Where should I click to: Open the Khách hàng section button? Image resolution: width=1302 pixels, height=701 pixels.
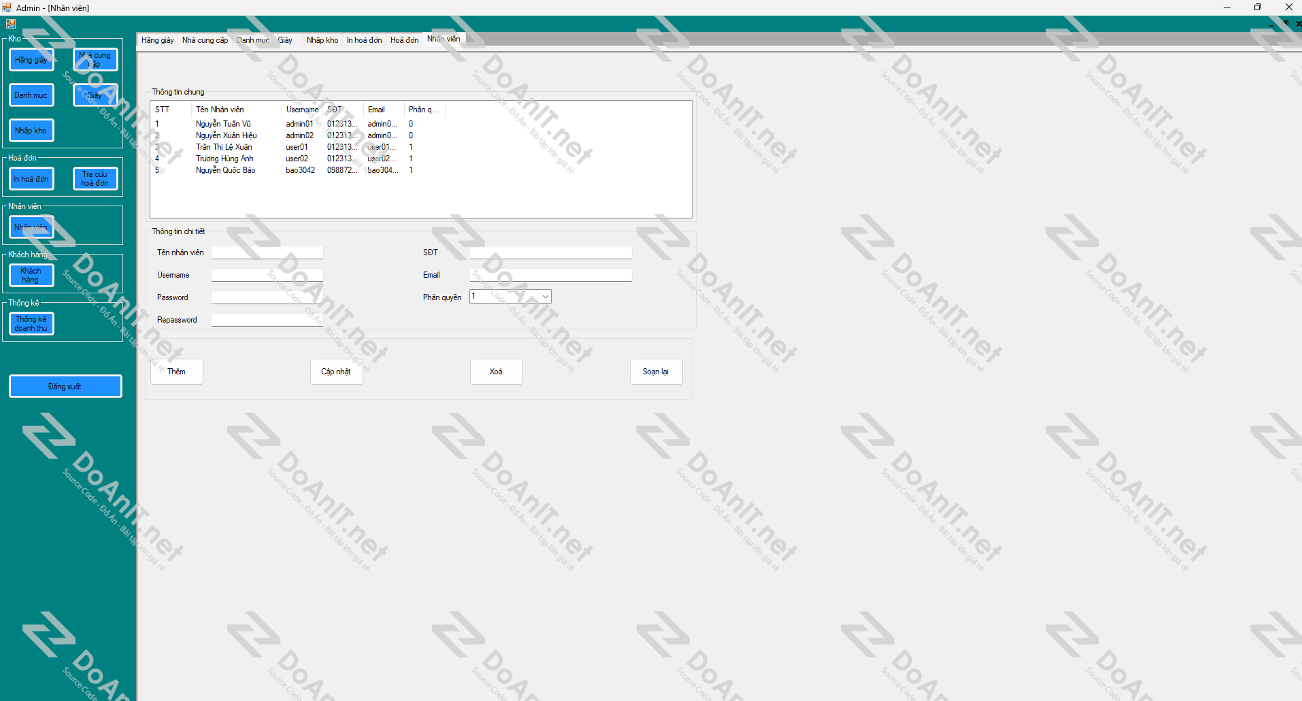point(31,276)
